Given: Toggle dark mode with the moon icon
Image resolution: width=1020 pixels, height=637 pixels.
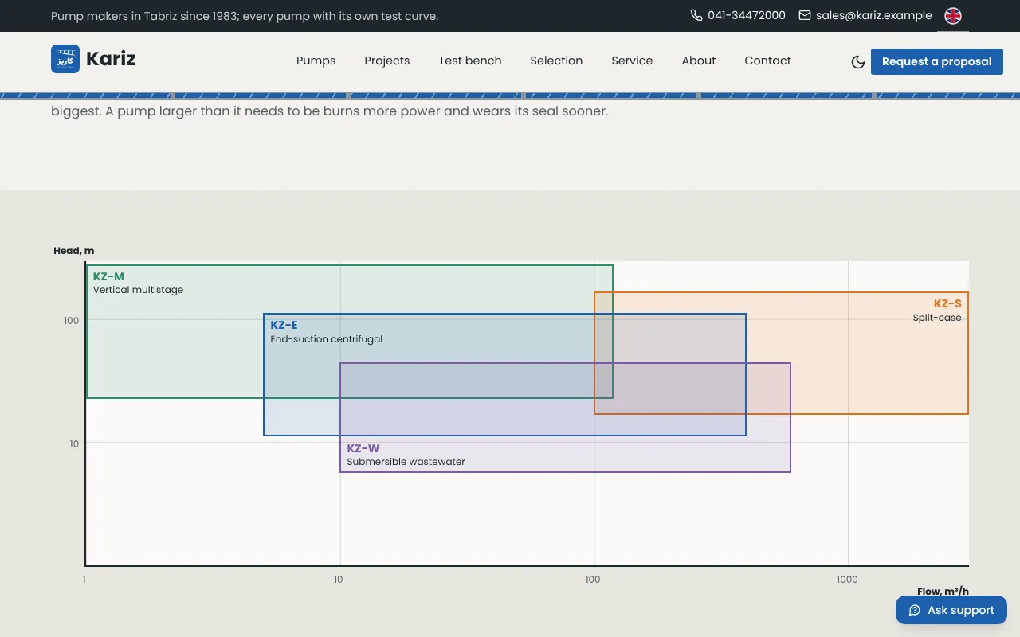Looking at the screenshot, I should click(x=858, y=62).
